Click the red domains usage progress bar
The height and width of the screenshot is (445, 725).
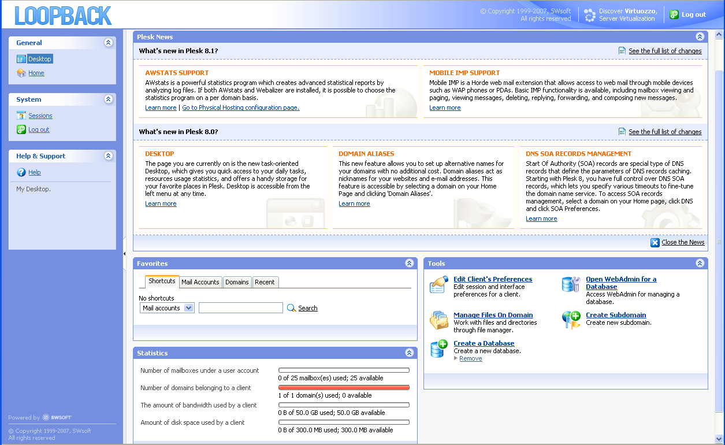tap(344, 388)
